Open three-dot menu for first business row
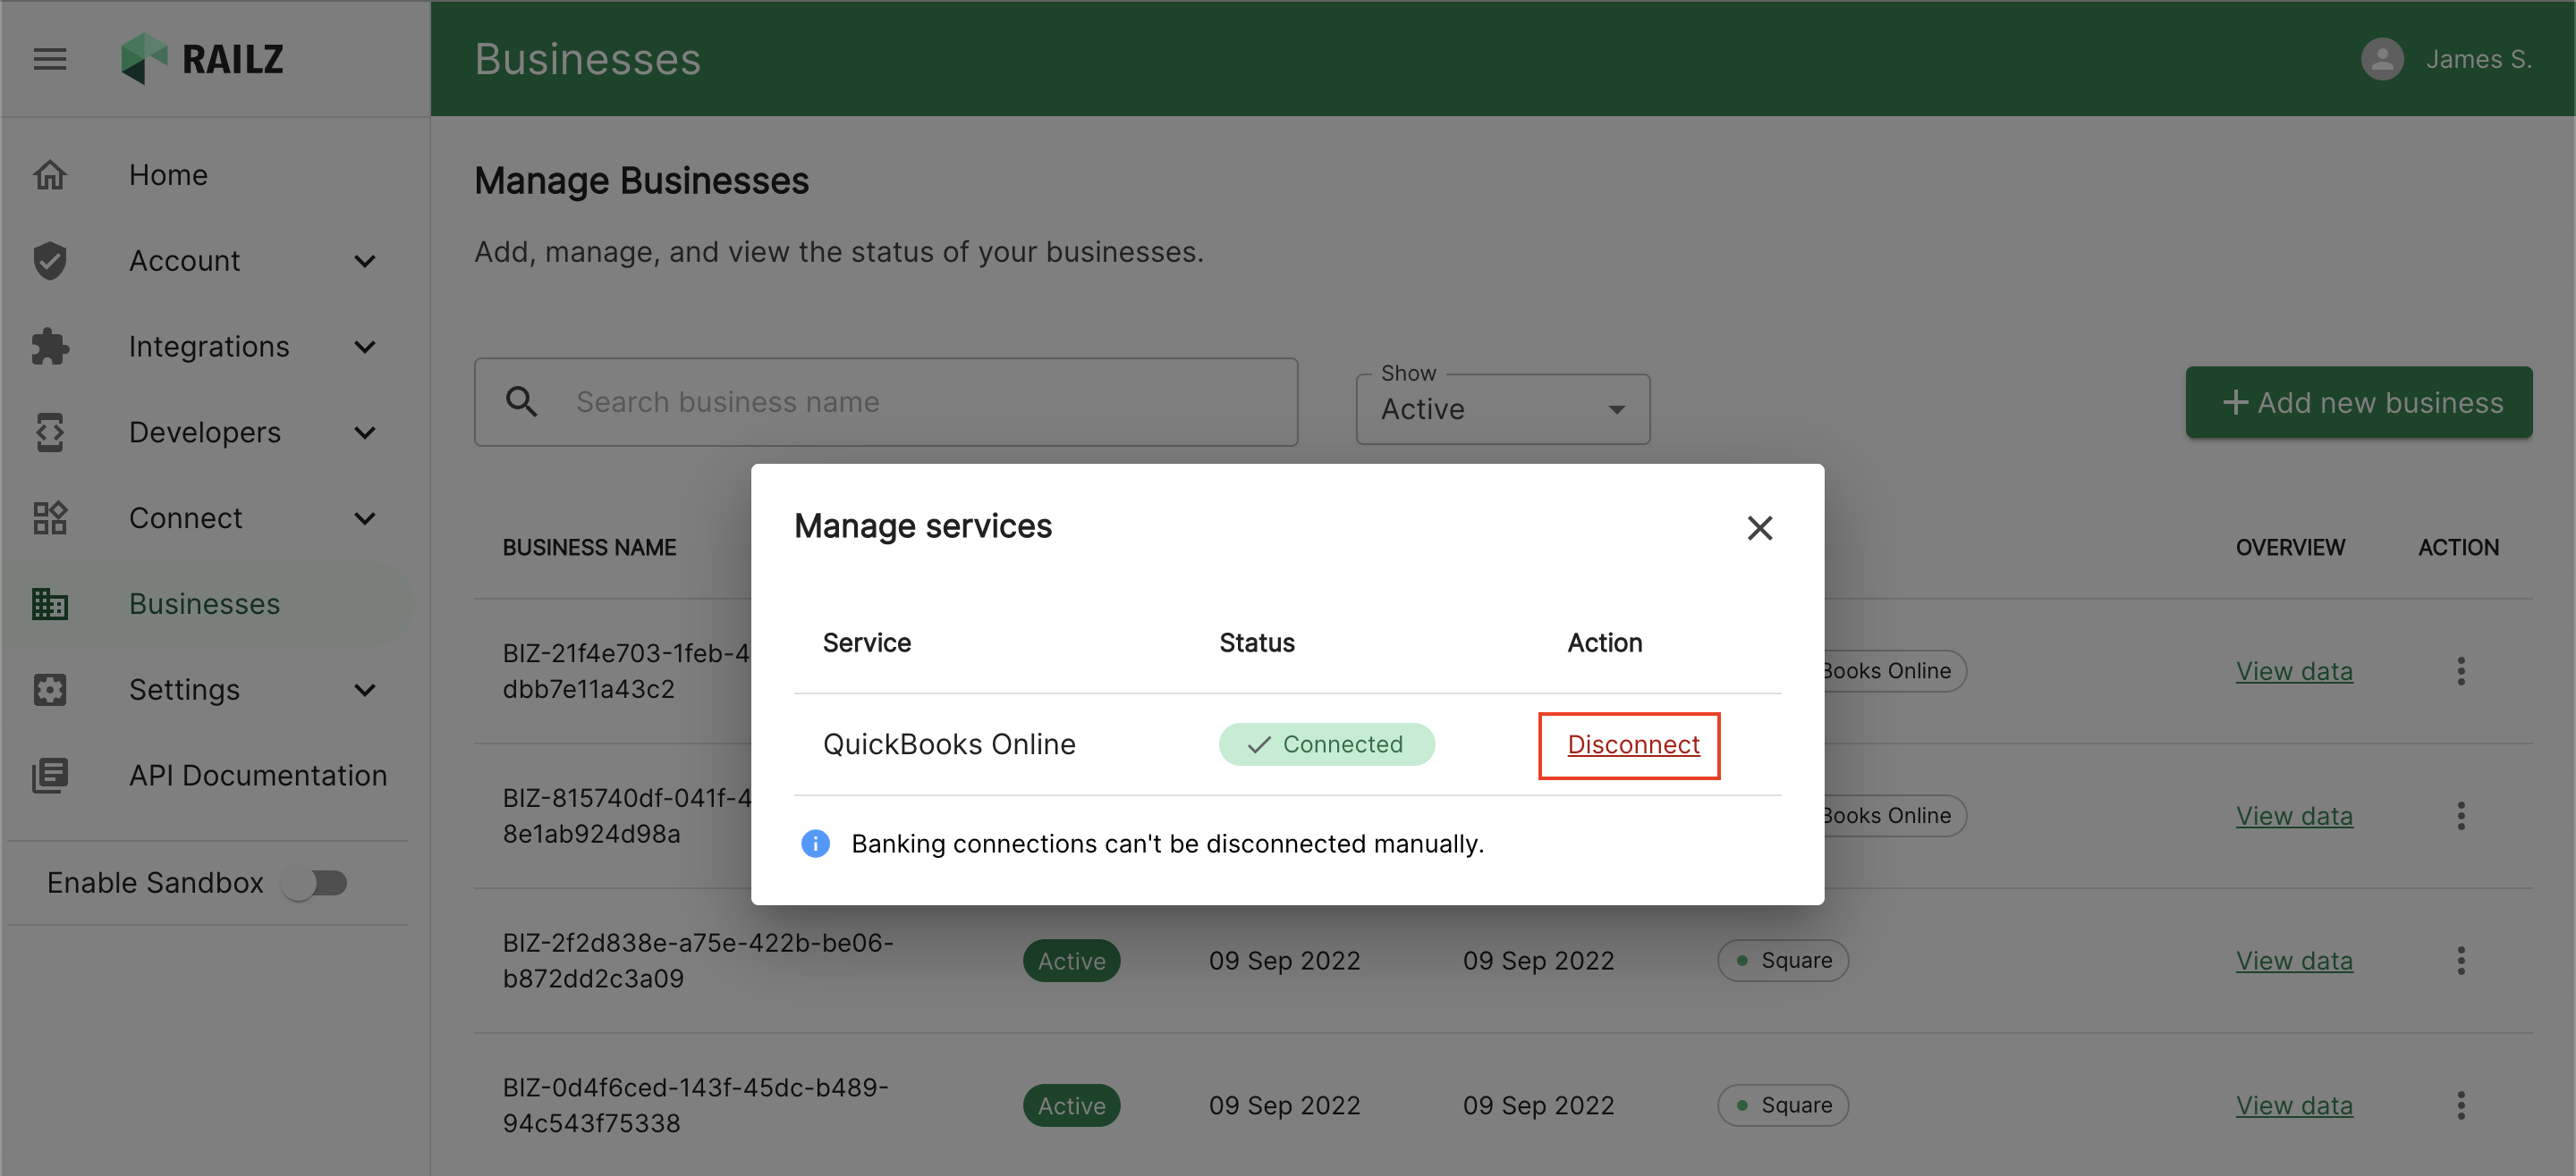 (x=2460, y=670)
